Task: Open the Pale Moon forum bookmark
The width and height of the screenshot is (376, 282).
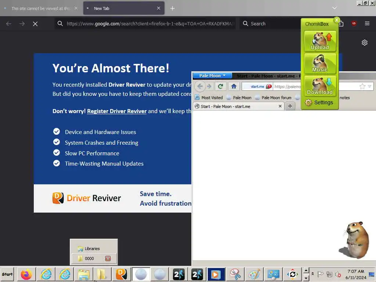Action: [x=273, y=98]
